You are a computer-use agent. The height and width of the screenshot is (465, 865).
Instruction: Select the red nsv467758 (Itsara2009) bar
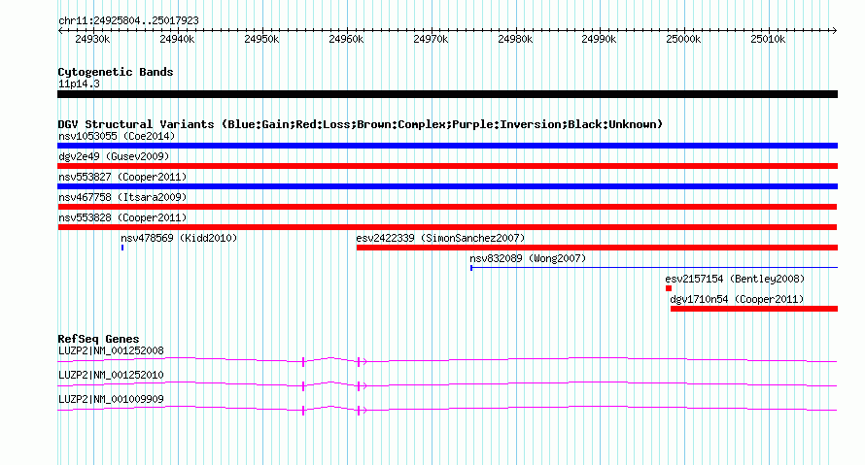tap(447, 207)
